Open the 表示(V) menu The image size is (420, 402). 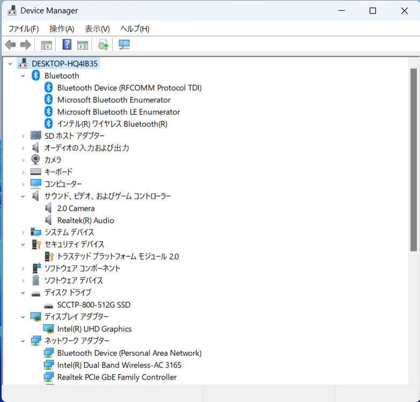(97, 28)
